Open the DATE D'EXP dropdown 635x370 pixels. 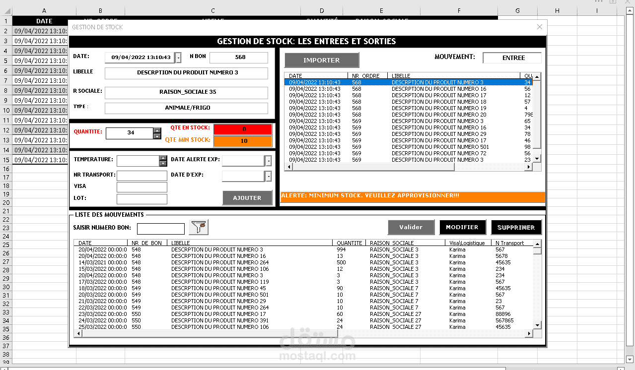(x=268, y=176)
